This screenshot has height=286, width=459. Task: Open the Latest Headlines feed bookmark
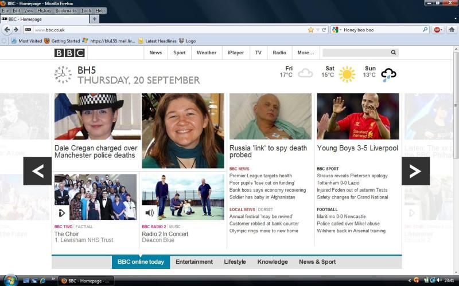tap(157, 41)
